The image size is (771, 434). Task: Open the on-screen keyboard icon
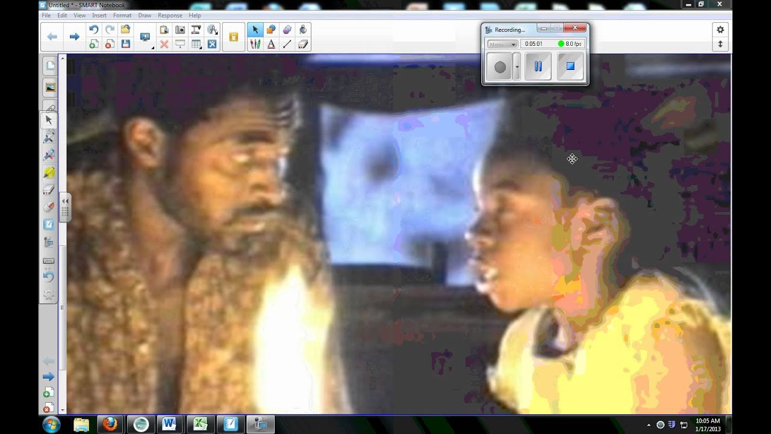coord(49,260)
